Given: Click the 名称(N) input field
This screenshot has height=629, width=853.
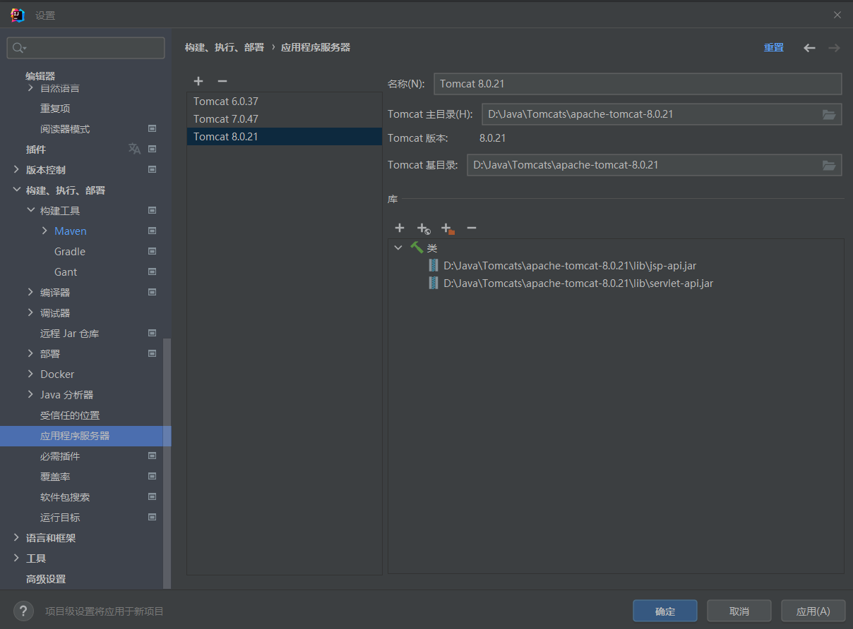Looking at the screenshot, I should (638, 84).
